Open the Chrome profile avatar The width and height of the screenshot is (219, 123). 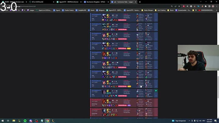pos(213,6)
